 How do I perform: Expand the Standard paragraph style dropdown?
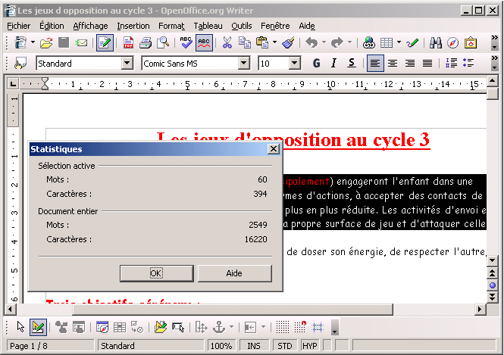127,64
